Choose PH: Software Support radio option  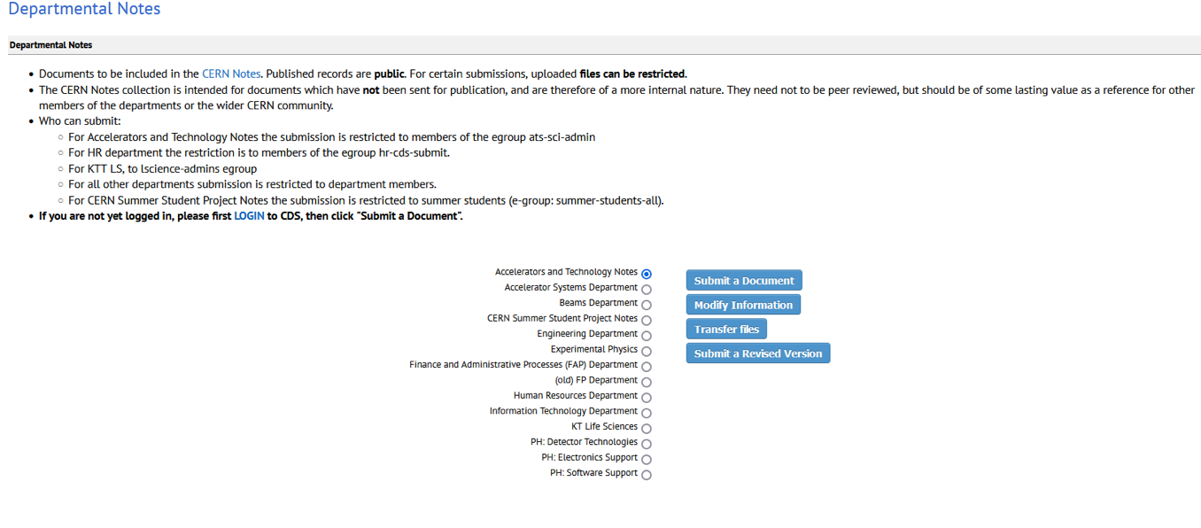coord(647,475)
